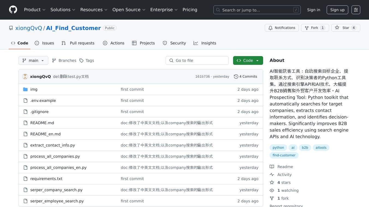Open the green Code dropdown
The height and width of the screenshot is (207, 369).
(x=248, y=60)
